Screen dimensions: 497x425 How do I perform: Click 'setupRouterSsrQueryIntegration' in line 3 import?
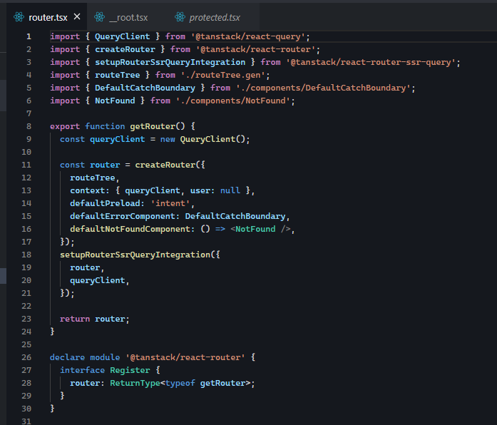(170, 62)
